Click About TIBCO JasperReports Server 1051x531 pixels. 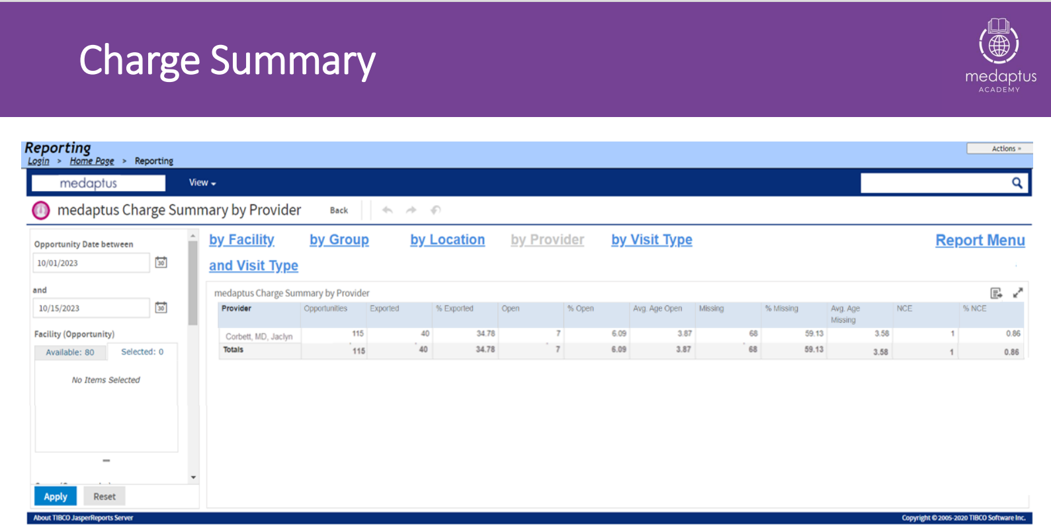pos(83,518)
